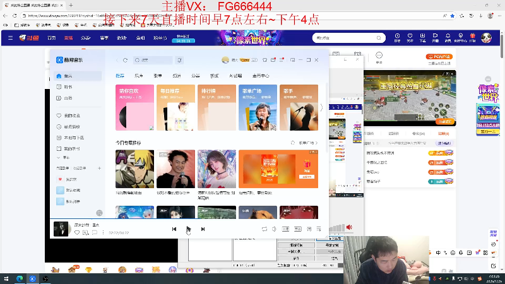Click Kugou user avatar
The height and width of the screenshot is (284, 505).
pyautogui.click(x=225, y=60)
